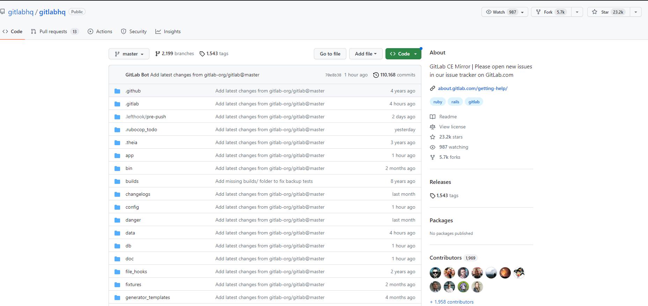Click the book icon next to Readme
This screenshot has width=648, height=306.
click(x=433, y=117)
